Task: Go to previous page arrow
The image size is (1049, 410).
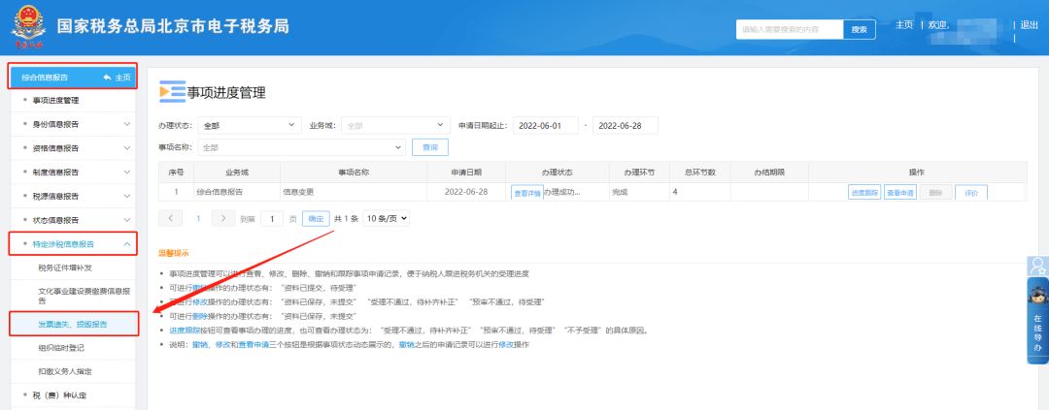Action: pyautogui.click(x=171, y=218)
